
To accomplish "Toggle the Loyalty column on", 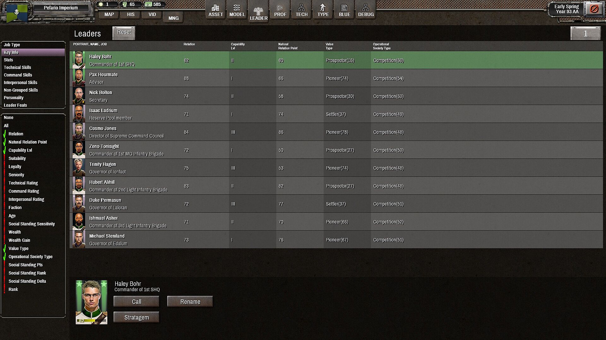I will (x=15, y=167).
